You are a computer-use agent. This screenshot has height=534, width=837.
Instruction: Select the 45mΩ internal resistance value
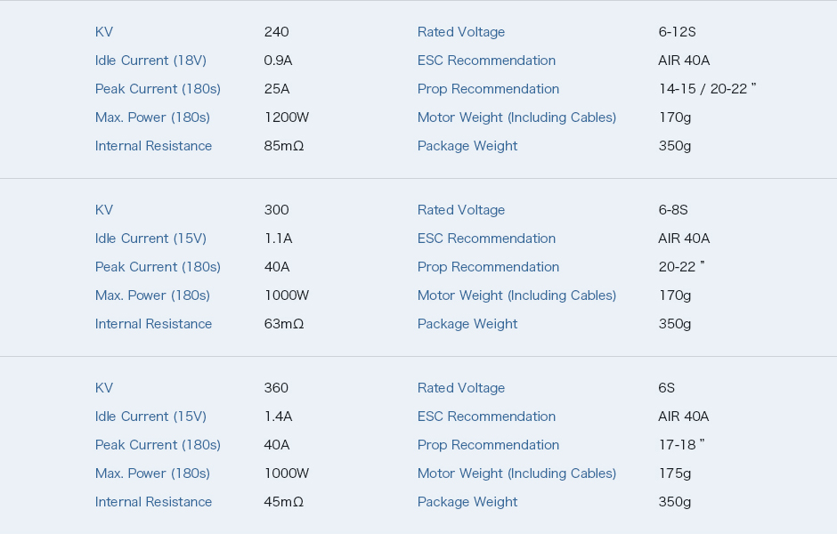(x=284, y=502)
